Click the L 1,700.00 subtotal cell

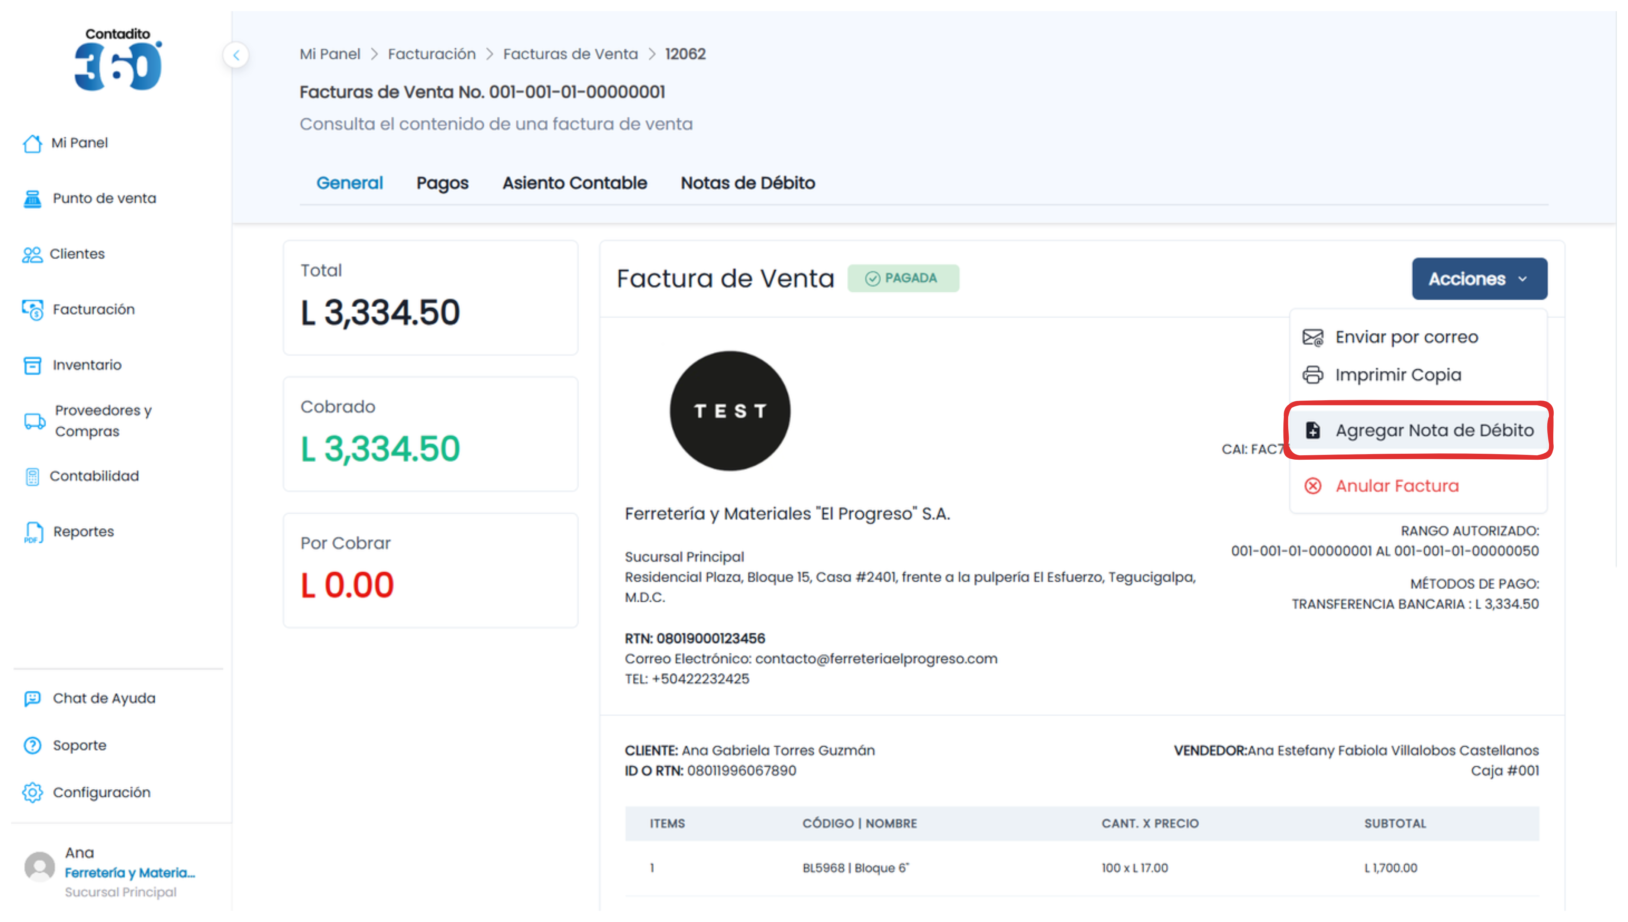coord(1390,868)
